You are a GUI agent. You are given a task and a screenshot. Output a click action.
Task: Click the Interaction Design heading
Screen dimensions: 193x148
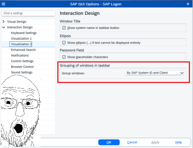coord(80,13)
